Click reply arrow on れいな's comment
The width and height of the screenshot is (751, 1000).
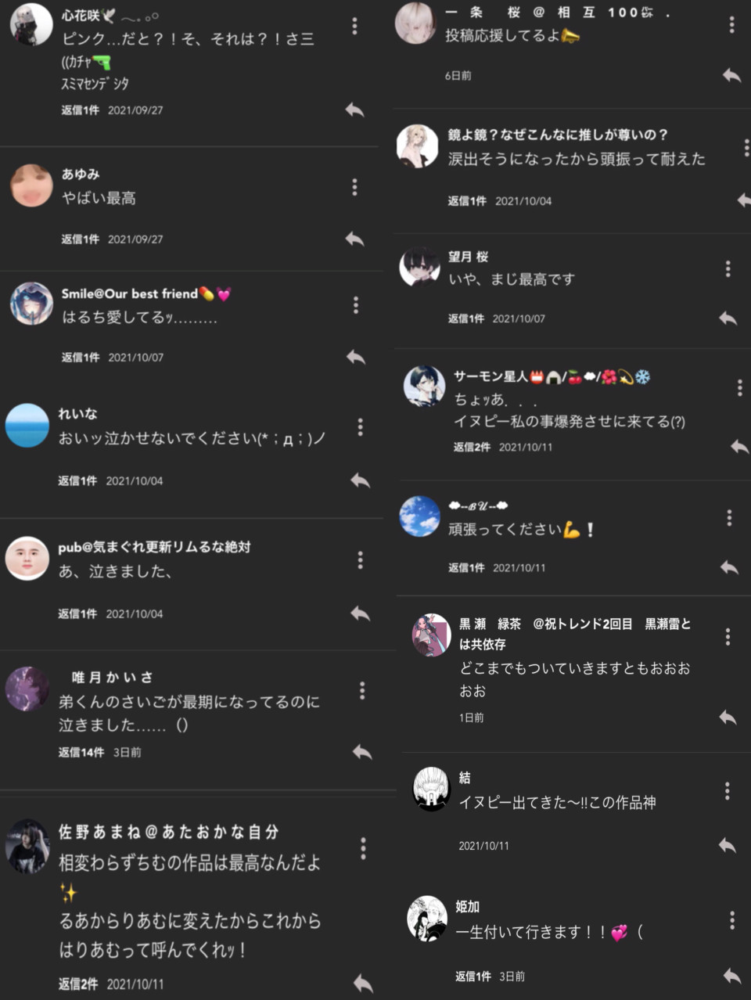click(361, 480)
